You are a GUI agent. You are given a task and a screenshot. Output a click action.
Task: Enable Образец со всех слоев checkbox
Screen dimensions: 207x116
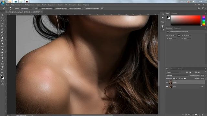pyautogui.click(x=84, y=8)
